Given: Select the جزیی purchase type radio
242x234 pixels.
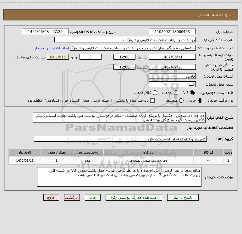Looking at the screenshot, I should [200, 101].
